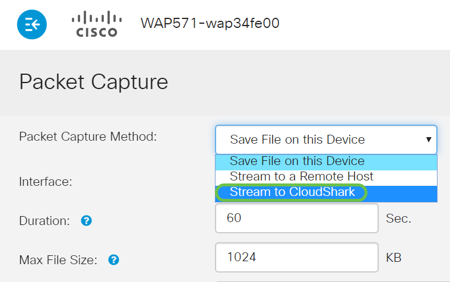The width and height of the screenshot is (450, 282).
Task: Select Save File on this Device option
Action: (297, 161)
